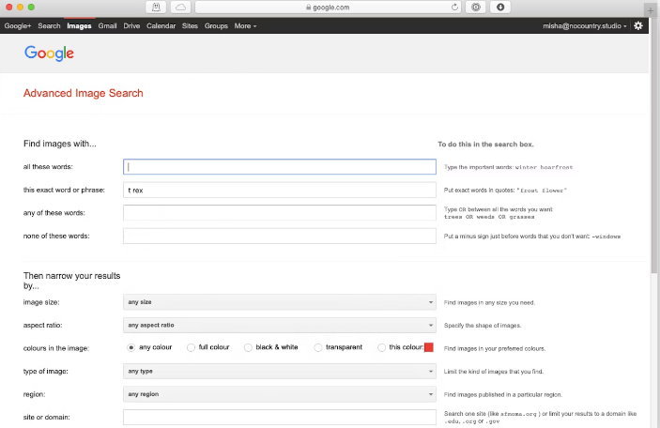Click the lock icon in the address bar

(x=309, y=8)
